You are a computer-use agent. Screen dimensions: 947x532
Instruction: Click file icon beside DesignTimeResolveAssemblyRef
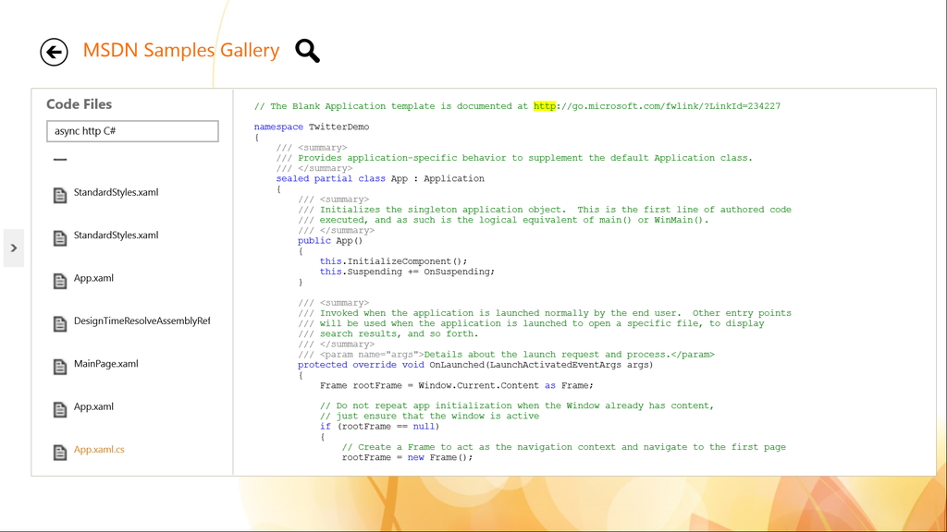60,323
